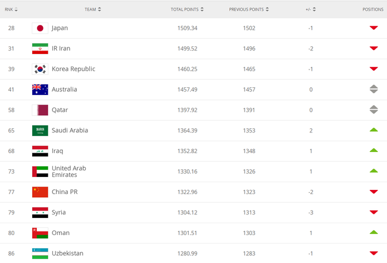Click the POSITIONS column header
Image resolution: width=387 pixels, height=263 pixels.
(x=373, y=9)
